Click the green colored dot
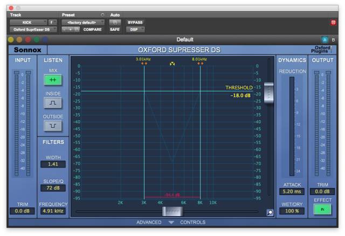 [x=37, y=40]
